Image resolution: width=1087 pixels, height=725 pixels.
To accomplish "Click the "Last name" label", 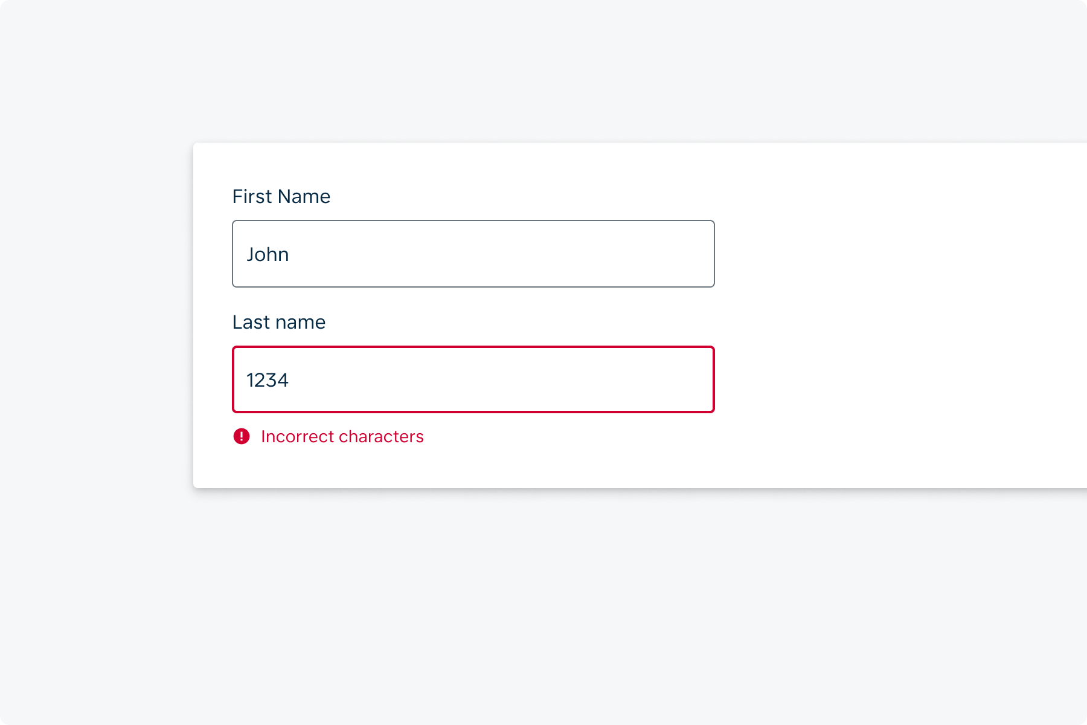I will (278, 322).
